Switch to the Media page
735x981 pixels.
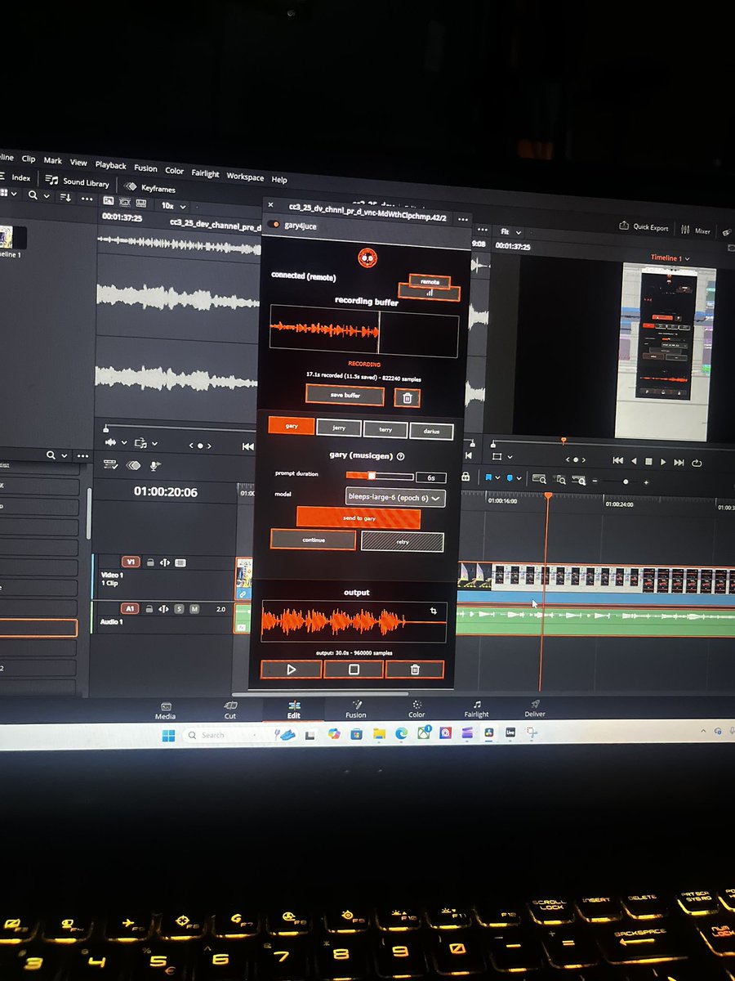click(165, 710)
